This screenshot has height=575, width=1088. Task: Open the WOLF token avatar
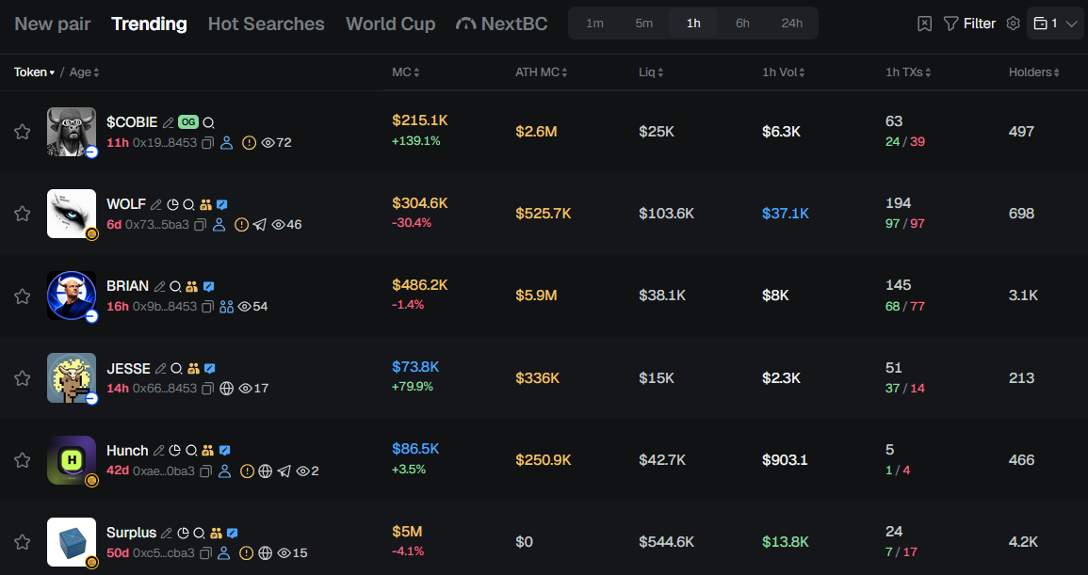72,214
